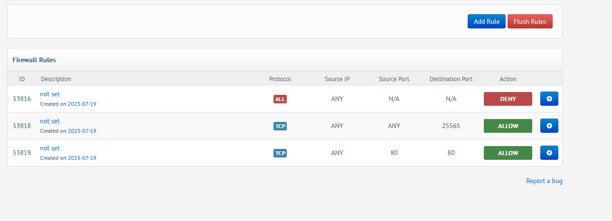Click the DENY action for rule 53816
612x221 pixels.
(508, 99)
